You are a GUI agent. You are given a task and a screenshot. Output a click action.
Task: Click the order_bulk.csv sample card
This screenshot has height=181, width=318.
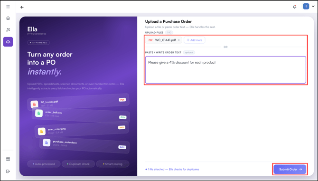click(81, 114)
